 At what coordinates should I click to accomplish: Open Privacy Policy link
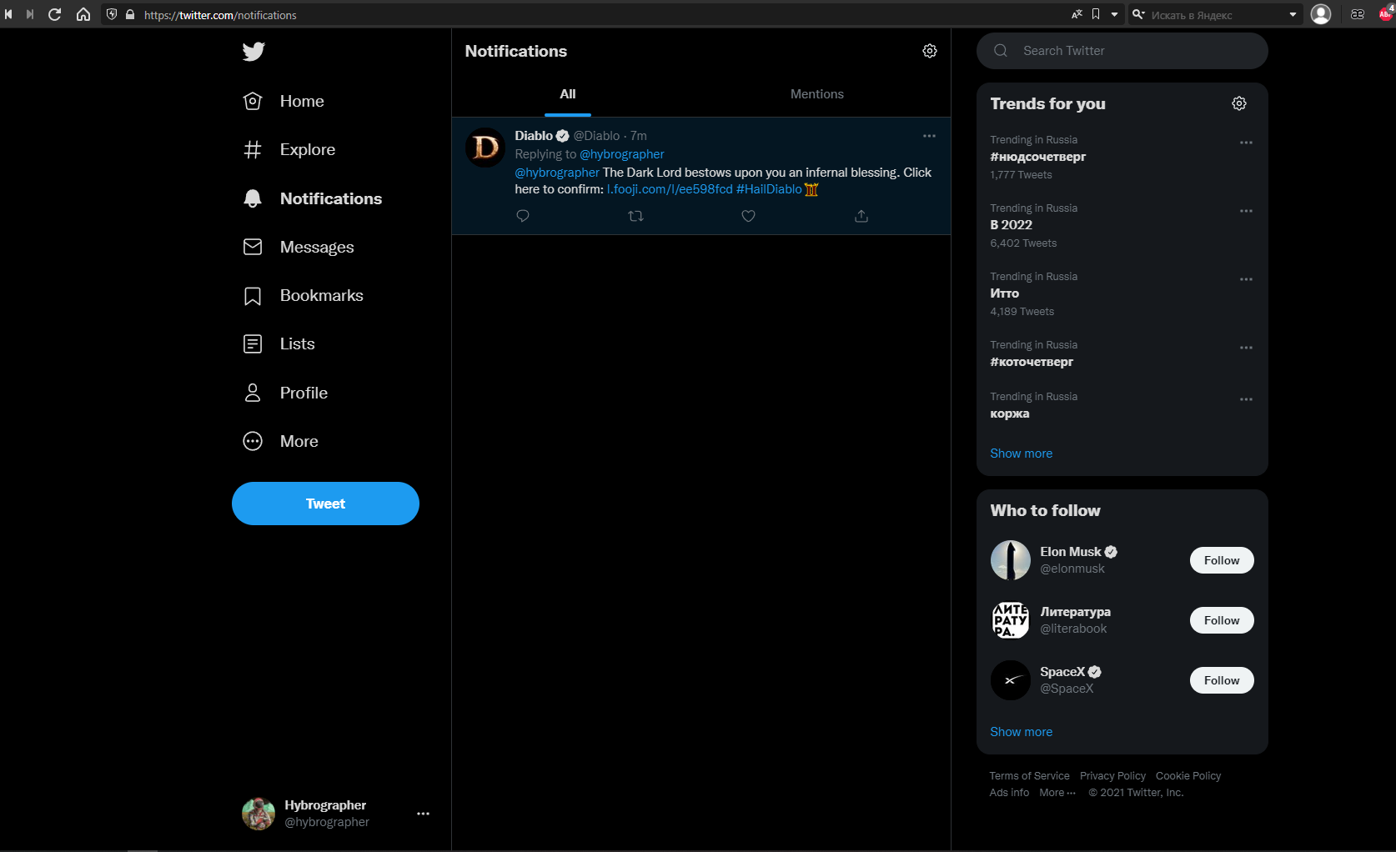pos(1112,776)
